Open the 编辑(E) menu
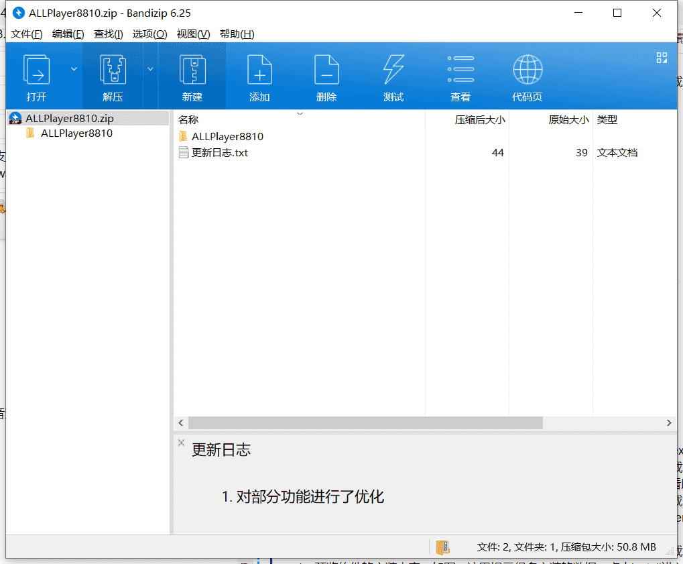This screenshot has width=683, height=564. pos(68,34)
